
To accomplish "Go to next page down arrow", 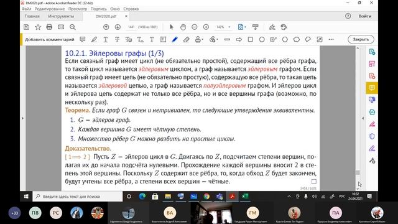I will 118,27.
